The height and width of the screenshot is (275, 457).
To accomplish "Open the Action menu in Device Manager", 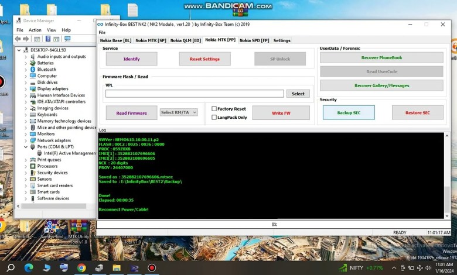I will click(x=35, y=30).
